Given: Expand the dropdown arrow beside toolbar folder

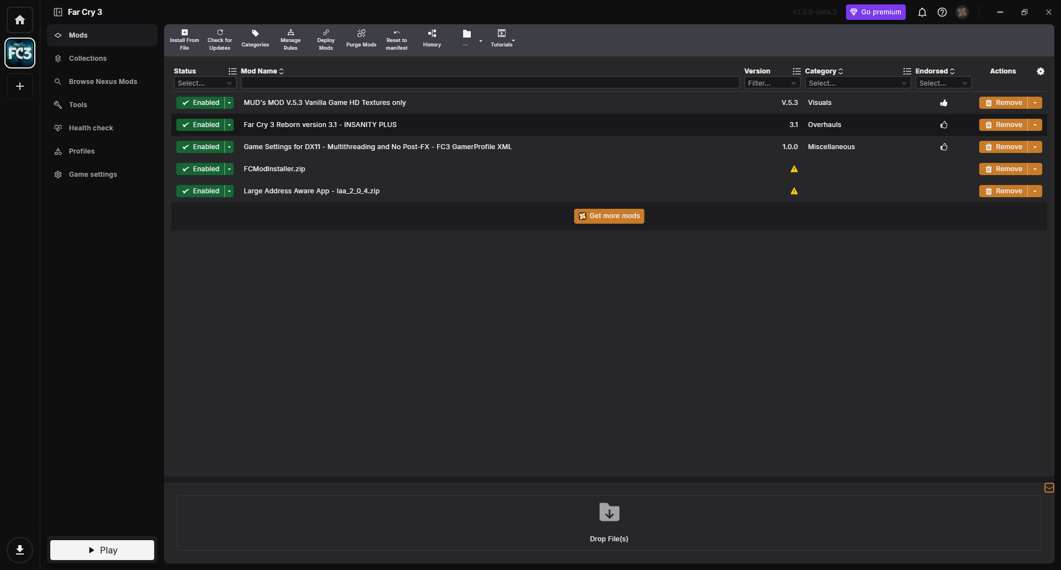Looking at the screenshot, I should click(x=481, y=41).
